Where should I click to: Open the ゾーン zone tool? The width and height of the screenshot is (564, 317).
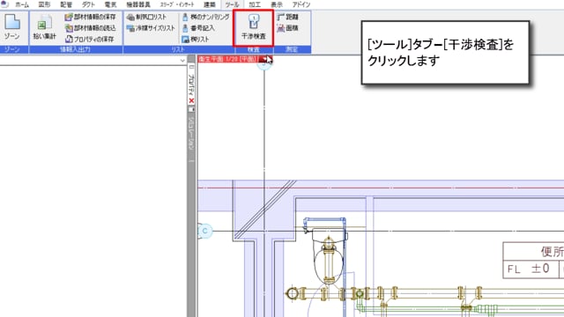click(x=12, y=27)
